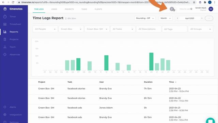Image resolution: width=218 pixels, height=123 pixels.
Task: Expand the Green Box- SM project filter
Action: (97, 29)
